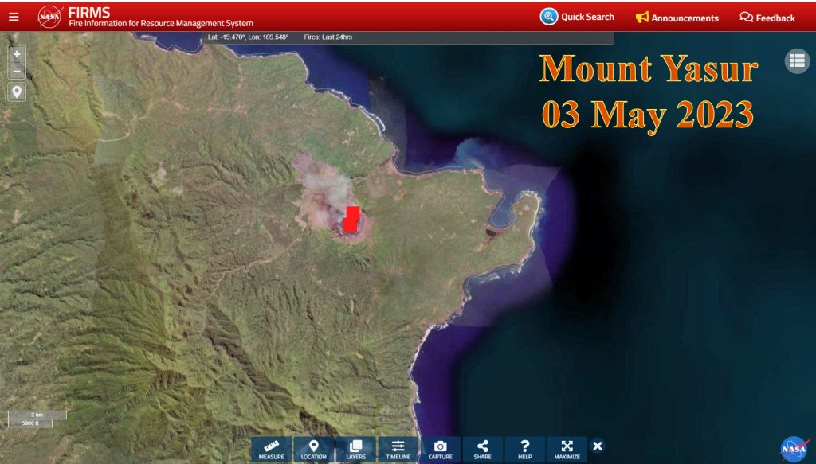
Task: Open the Location tool
Action: [x=313, y=449]
